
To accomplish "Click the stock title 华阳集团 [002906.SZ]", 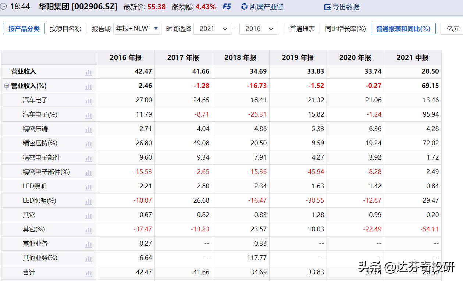I will [78, 6].
